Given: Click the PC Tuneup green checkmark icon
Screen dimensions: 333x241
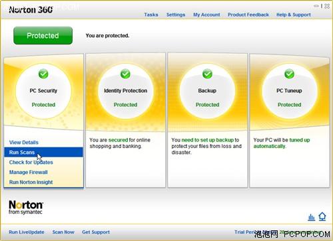Looking at the screenshot, I should [x=289, y=74].
